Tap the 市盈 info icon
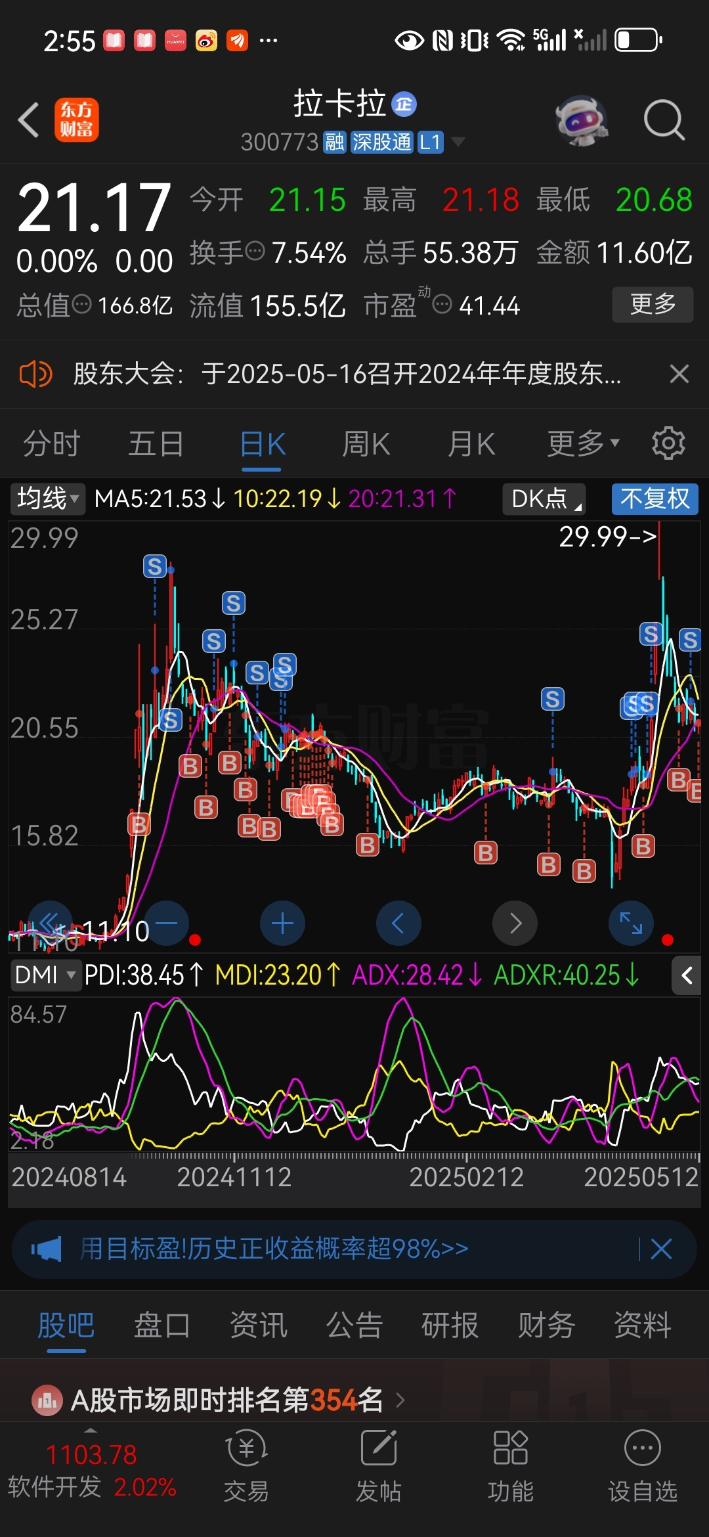 (442, 304)
